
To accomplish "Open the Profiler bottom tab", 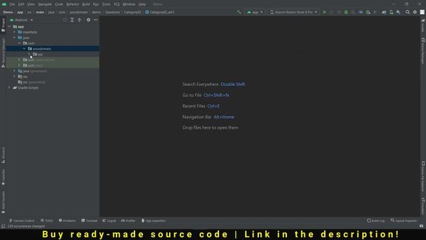I will (x=128, y=221).
